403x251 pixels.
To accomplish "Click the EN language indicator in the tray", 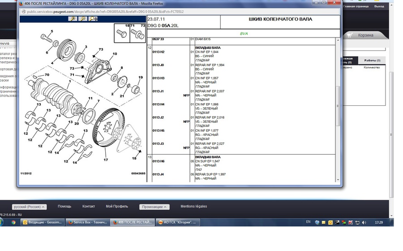I will [308, 222].
